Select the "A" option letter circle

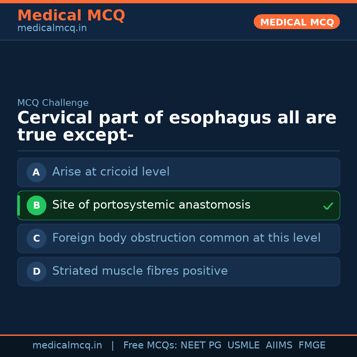(x=36, y=172)
